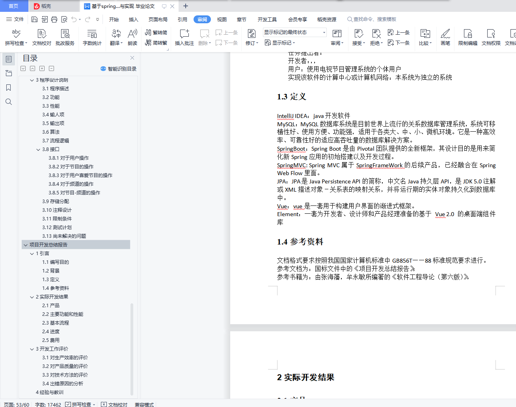Click the print preview icon
The width and height of the screenshot is (516, 407).
tap(64, 19)
